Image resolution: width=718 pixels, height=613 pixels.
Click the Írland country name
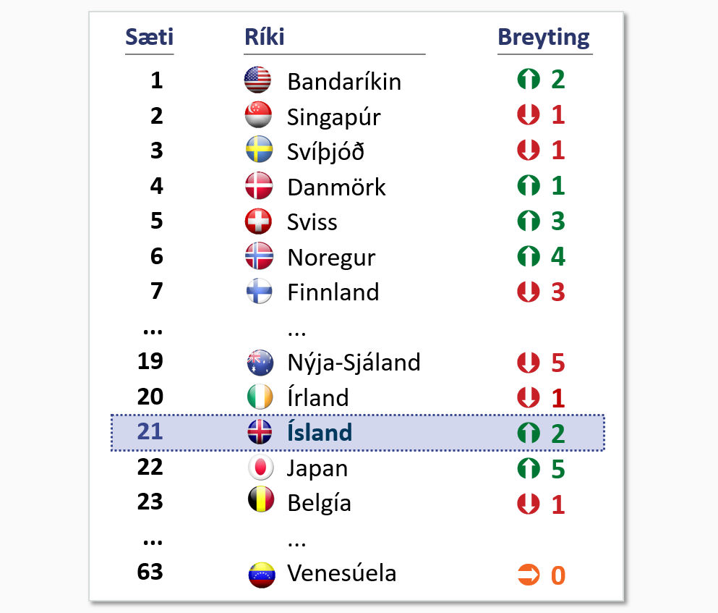point(318,397)
